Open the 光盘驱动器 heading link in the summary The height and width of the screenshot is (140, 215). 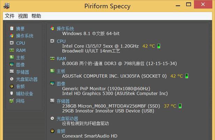67,118
